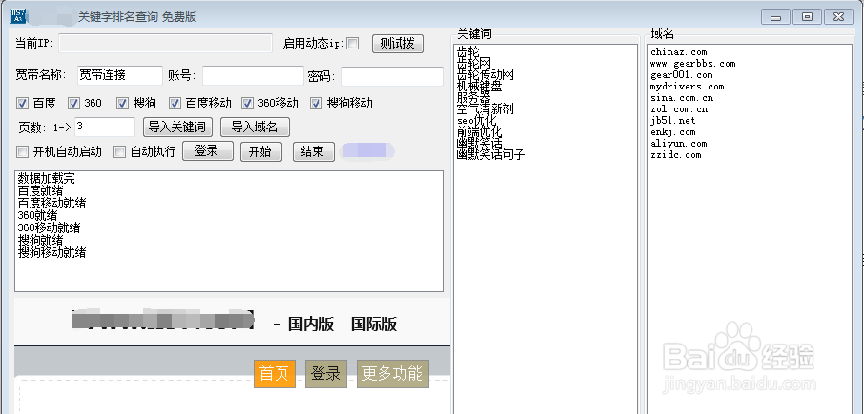The height and width of the screenshot is (414, 864).
Task: Click log line 360就绪
Action: coord(37,215)
